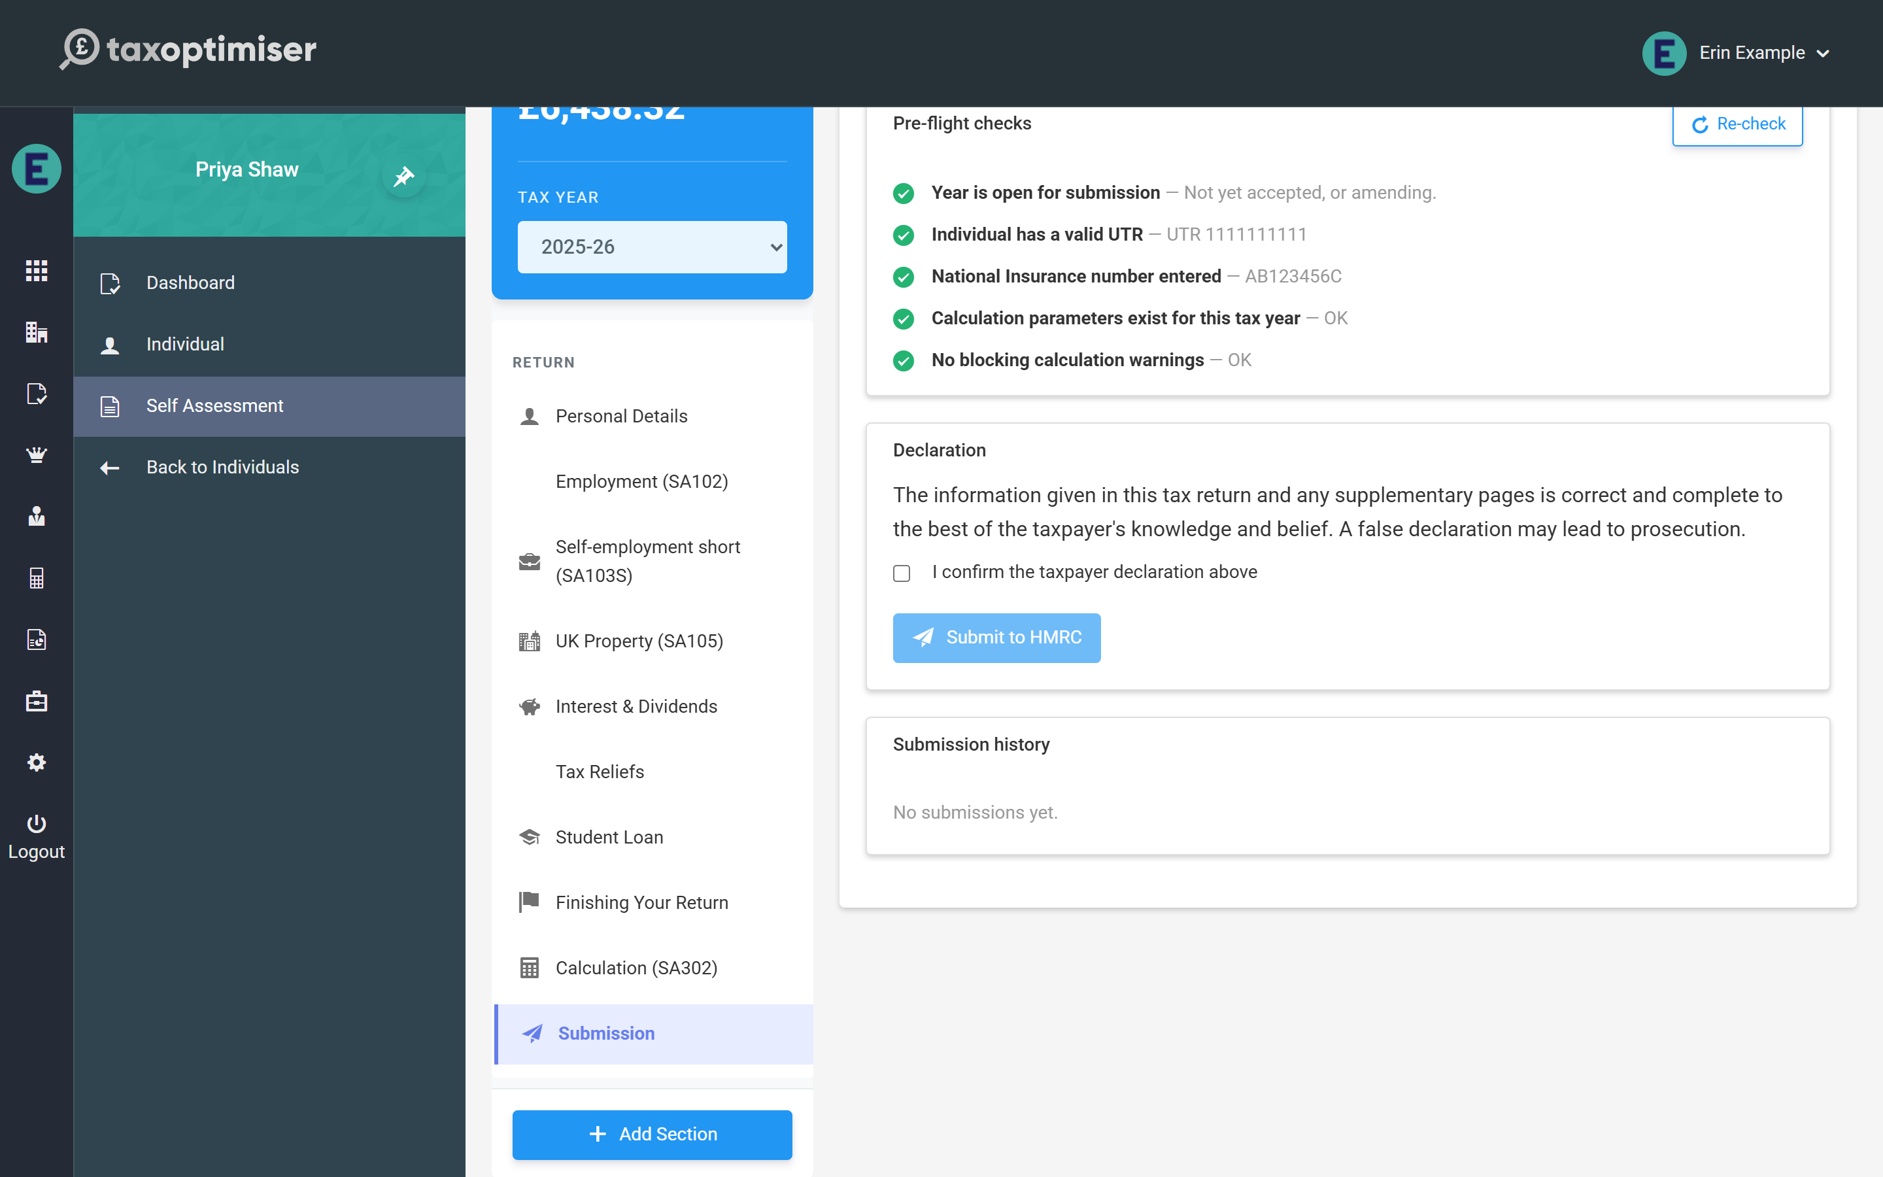Open the briefcase icon in left rail

click(37, 700)
